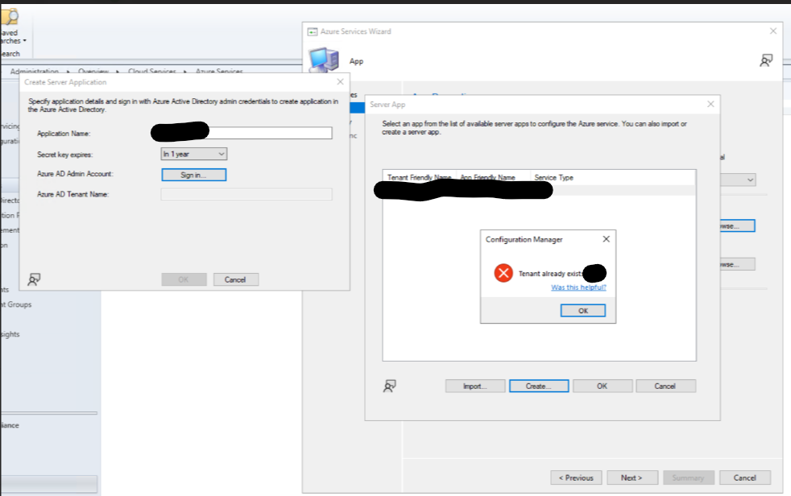Click Import... in the Server App dialog
Image resolution: width=791 pixels, height=496 pixels.
click(x=474, y=386)
